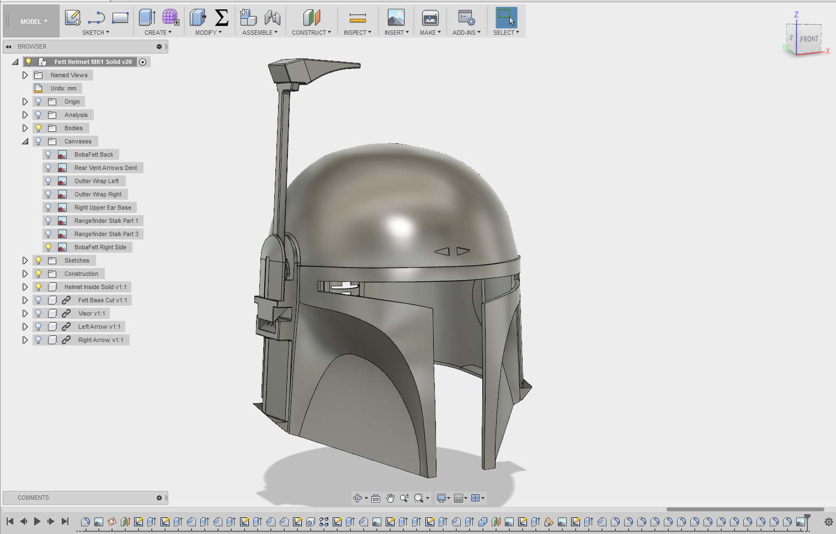Click the Create Sketch icon
This screenshot has height=534, width=836.
[73, 18]
